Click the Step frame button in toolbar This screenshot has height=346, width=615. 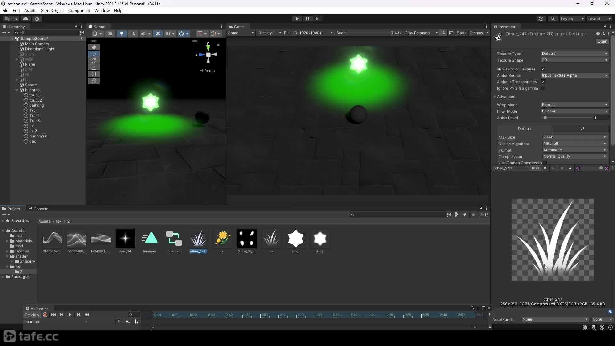click(x=317, y=19)
